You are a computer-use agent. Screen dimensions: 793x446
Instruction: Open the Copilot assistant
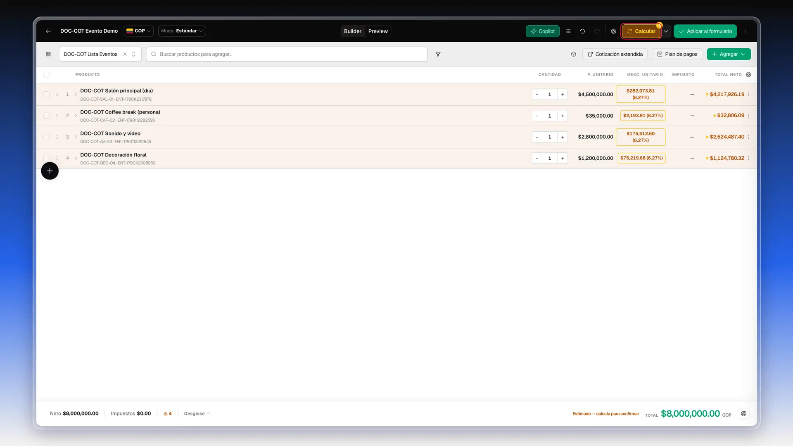(x=543, y=31)
